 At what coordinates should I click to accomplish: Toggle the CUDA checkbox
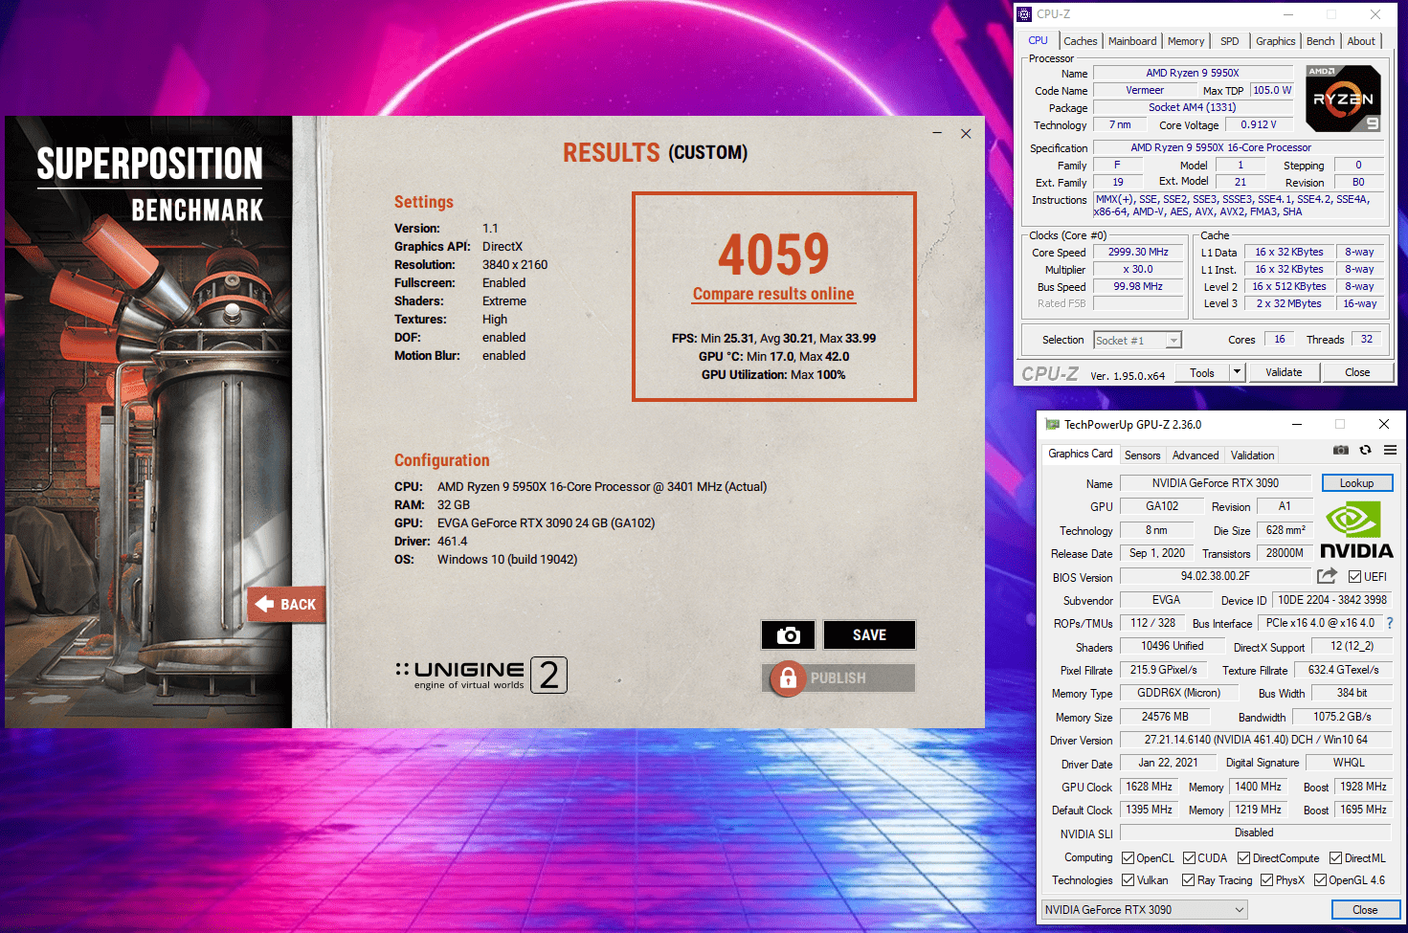(x=1189, y=858)
